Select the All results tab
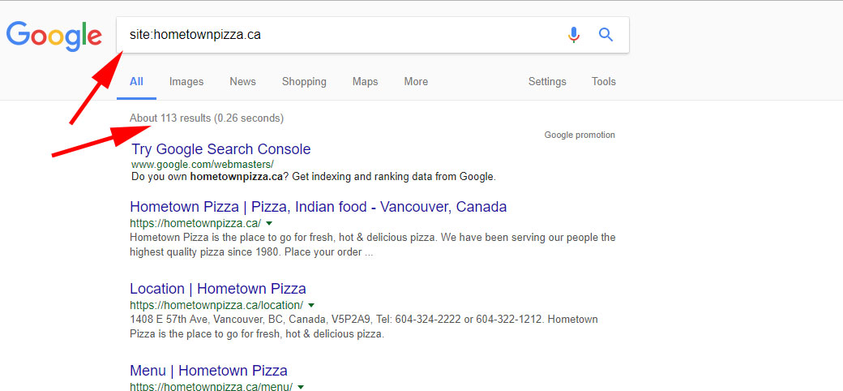Screen dimensions: 843x391 (136, 82)
